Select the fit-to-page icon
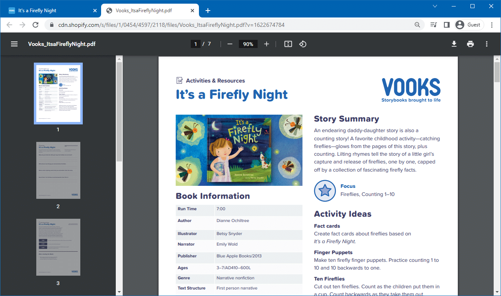Image resolution: width=501 pixels, height=296 pixels. point(288,44)
